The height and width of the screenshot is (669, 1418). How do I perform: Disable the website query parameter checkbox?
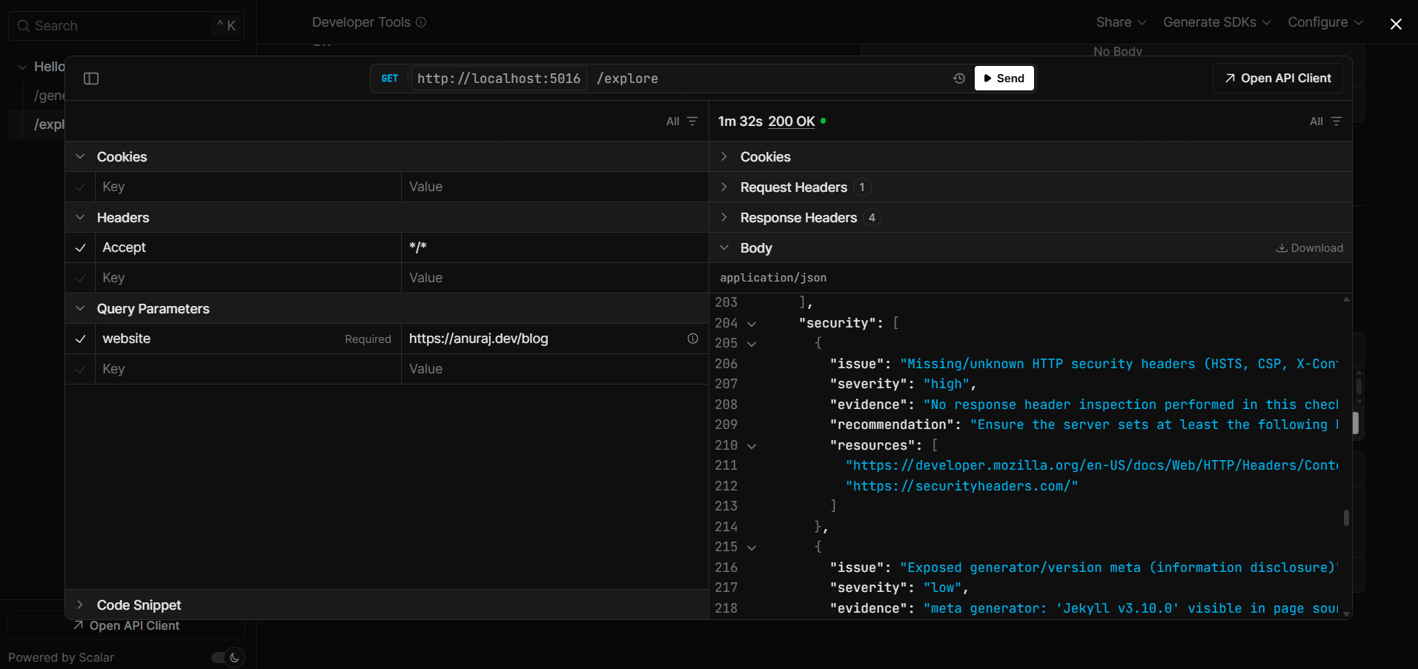80,339
